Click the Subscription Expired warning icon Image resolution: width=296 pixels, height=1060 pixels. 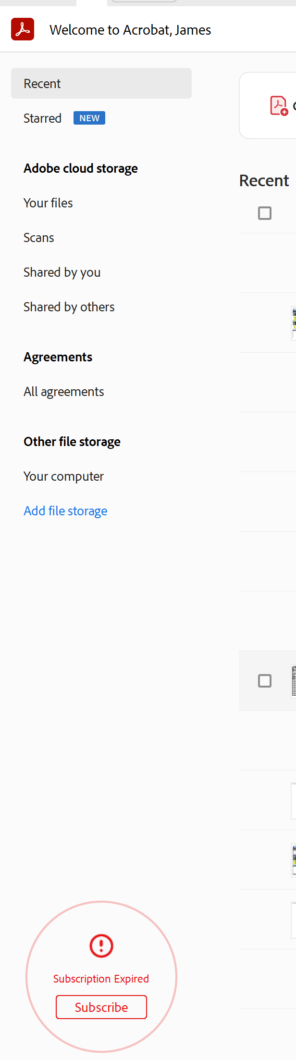(101, 945)
